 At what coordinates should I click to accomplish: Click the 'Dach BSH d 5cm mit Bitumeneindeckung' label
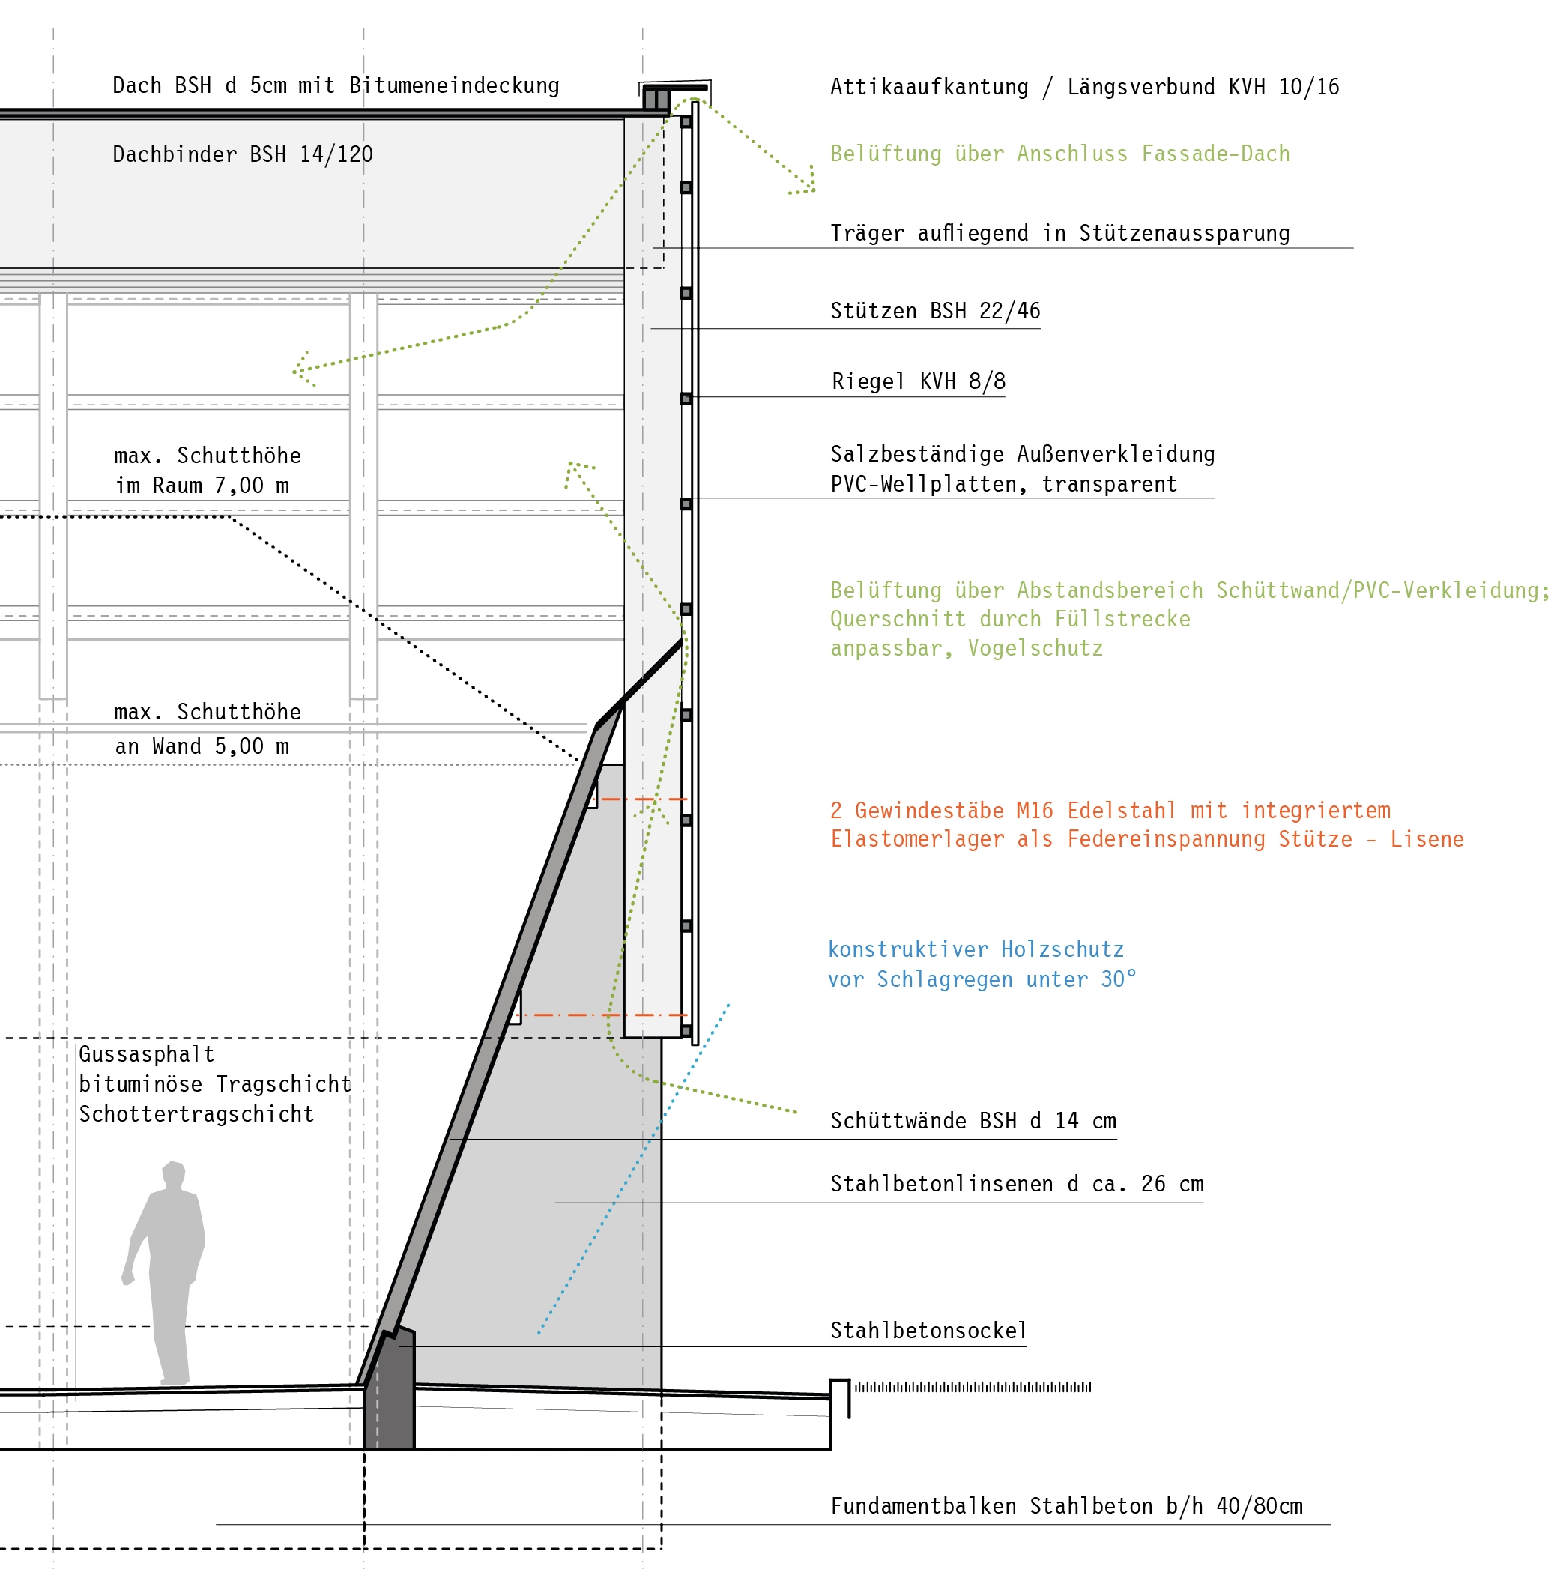pos(336,85)
